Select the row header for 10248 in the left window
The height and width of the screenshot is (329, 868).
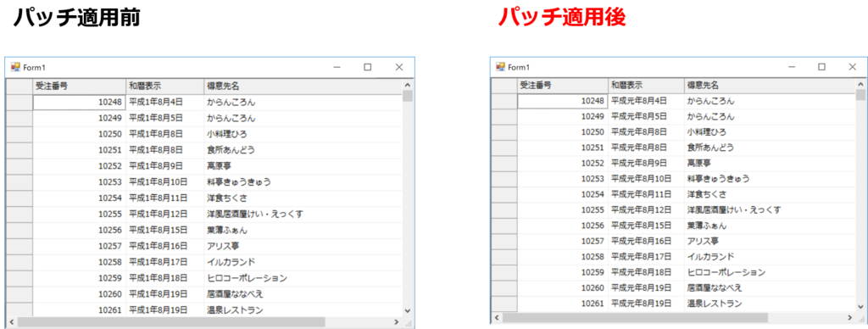pyautogui.click(x=19, y=103)
